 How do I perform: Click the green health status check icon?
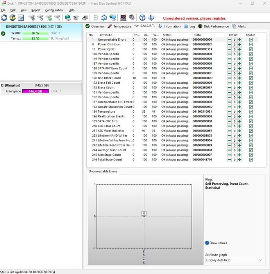point(3,33)
